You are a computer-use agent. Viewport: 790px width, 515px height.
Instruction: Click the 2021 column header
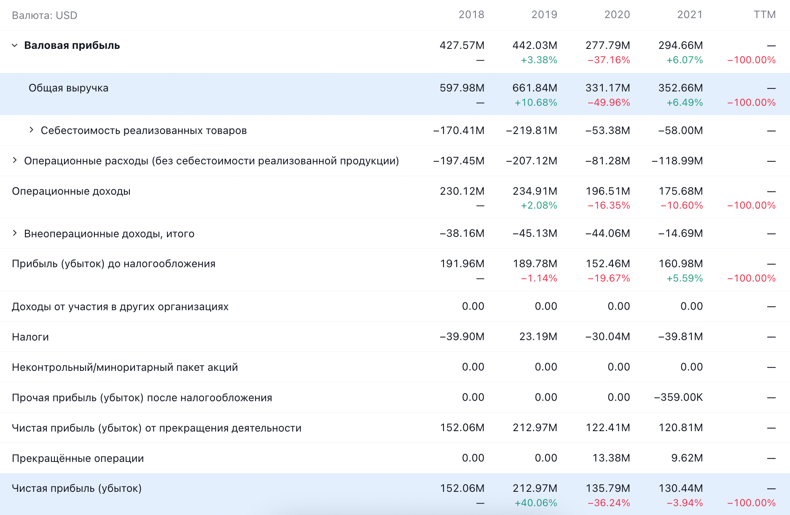(690, 15)
